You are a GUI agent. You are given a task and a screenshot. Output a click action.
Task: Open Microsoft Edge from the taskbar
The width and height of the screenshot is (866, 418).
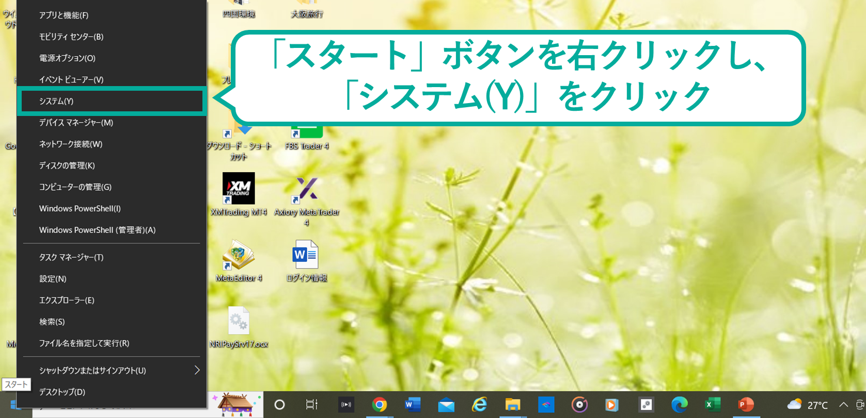coord(680,405)
